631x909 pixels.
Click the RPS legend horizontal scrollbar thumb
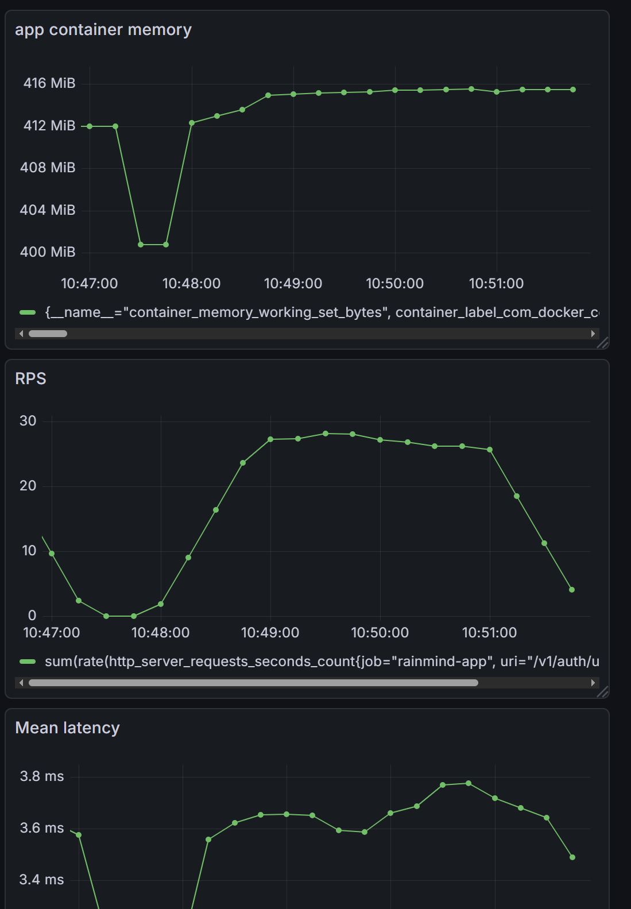coord(253,683)
